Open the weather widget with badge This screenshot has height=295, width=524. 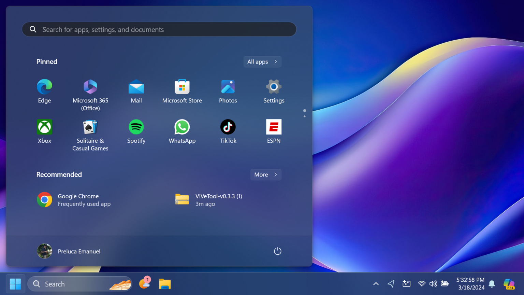pos(145,283)
